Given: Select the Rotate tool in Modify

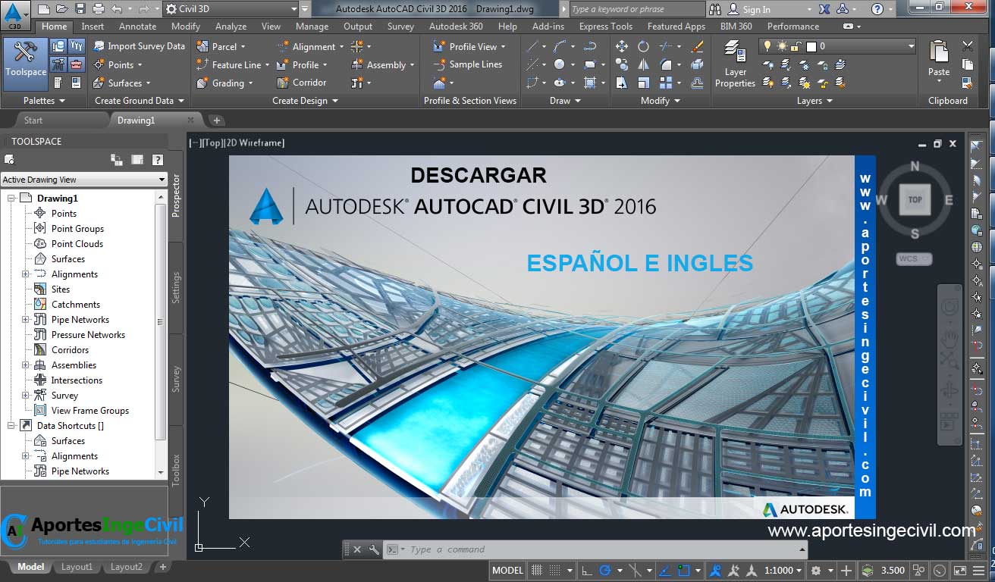Looking at the screenshot, I should 643,46.
